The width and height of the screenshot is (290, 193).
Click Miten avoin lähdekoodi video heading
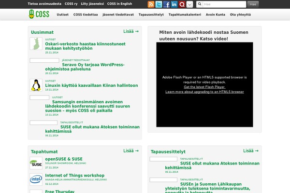(x=204, y=35)
